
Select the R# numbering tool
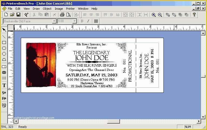(x=4, y=98)
